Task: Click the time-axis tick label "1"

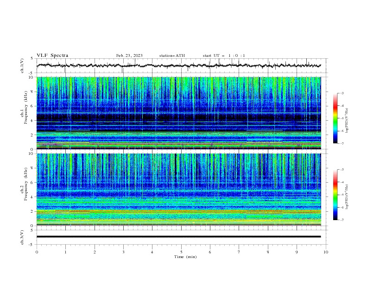Action: coord(65,252)
